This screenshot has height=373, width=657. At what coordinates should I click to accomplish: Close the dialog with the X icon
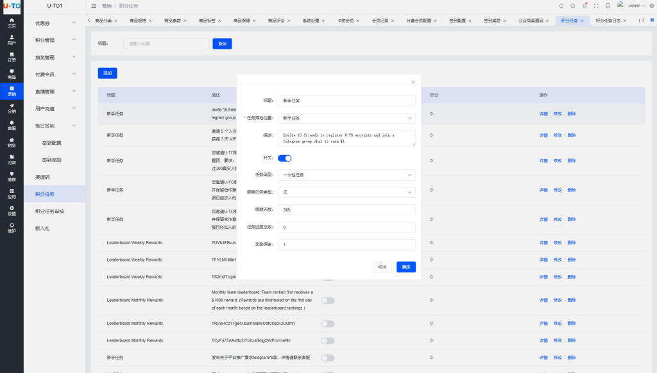coord(413,82)
